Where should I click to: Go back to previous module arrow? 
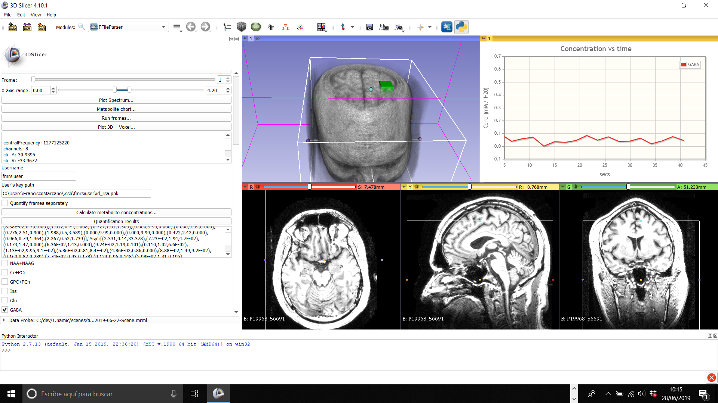click(x=191, y=27)
